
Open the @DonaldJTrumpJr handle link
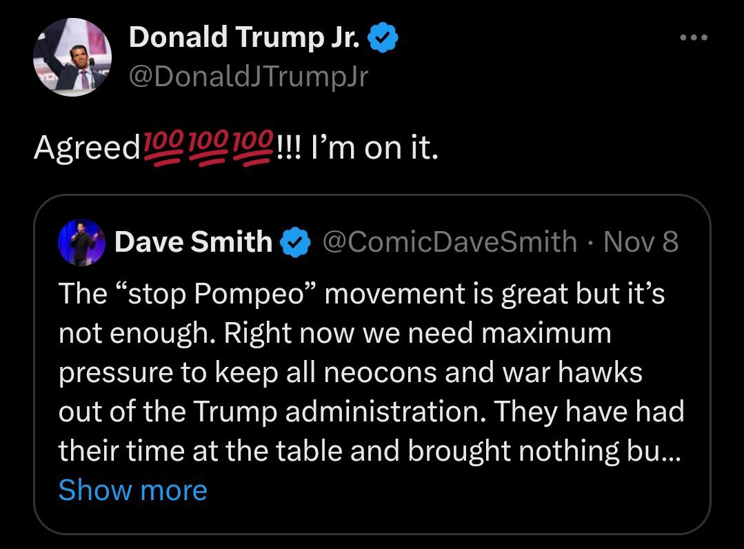click(x=249, y=77)
